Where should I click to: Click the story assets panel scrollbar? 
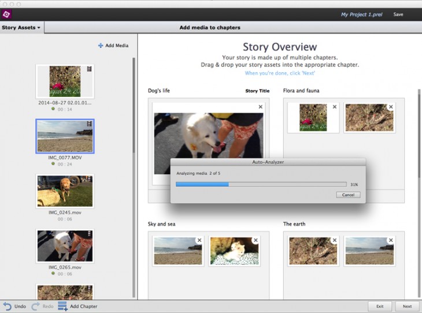click(x=134, y=104)
